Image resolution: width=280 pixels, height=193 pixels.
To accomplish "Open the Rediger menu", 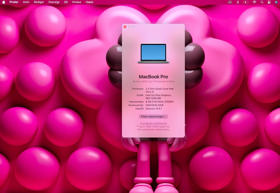I will pyautogui.click(x=39, y=2).
